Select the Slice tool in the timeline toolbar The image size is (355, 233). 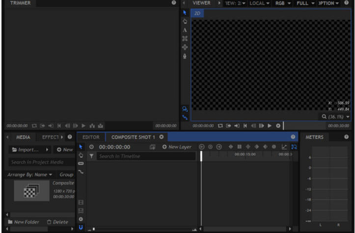click(x=81, y=163)
